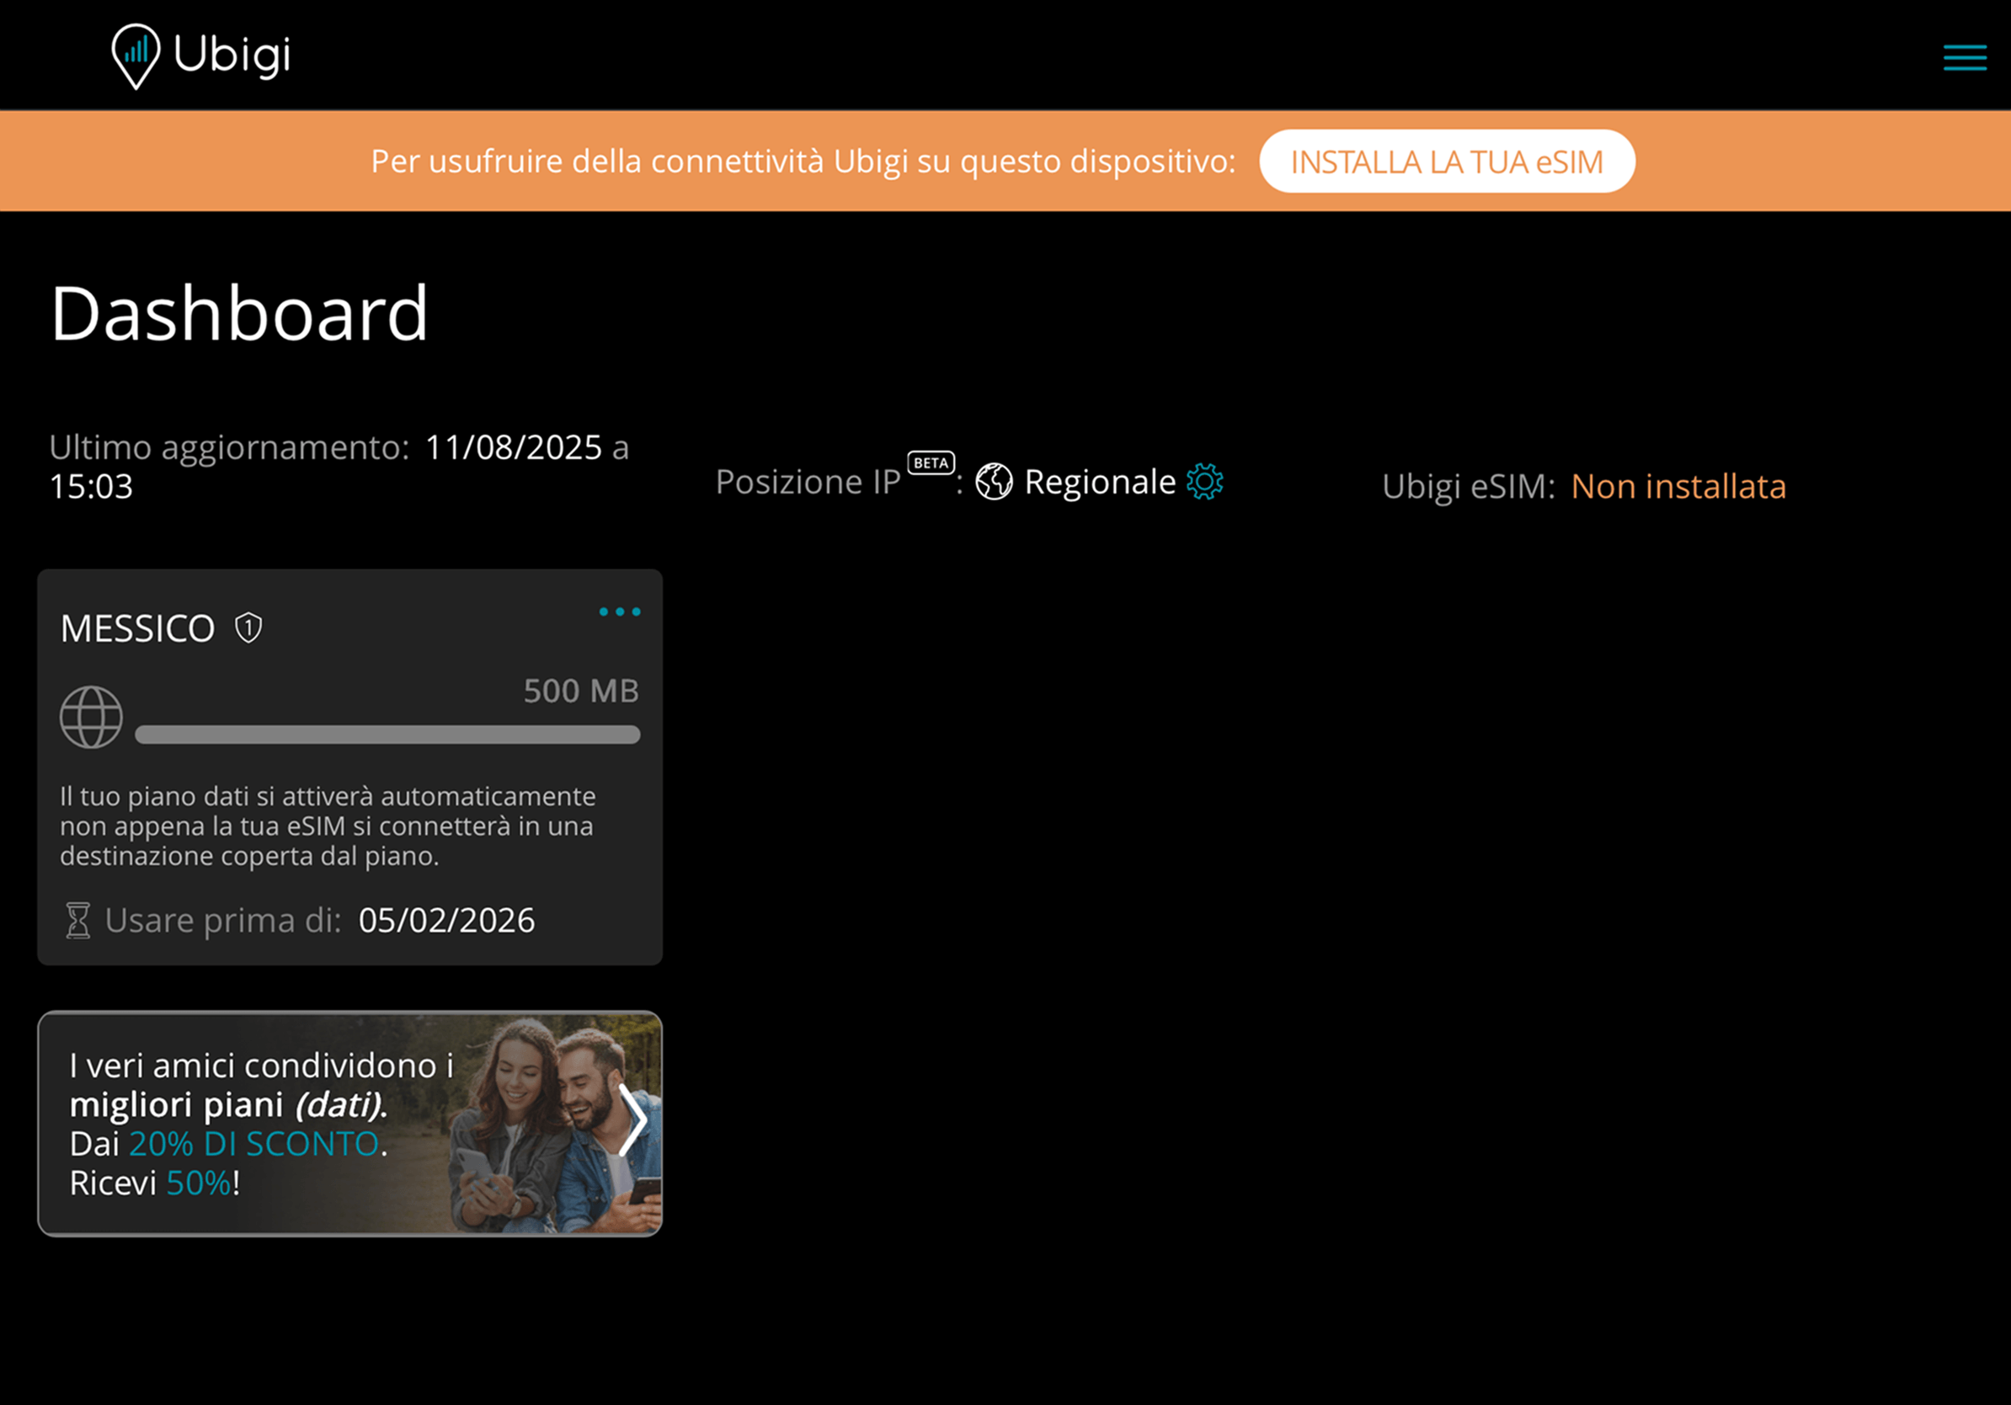This screenshot has width=2011, height=1405.
Task: Click the BETA badge
Action: [x=931, y=462]
